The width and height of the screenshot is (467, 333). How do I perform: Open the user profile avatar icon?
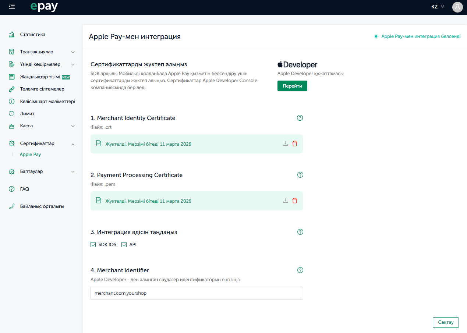pyautogui.click(x=457, y=7)
